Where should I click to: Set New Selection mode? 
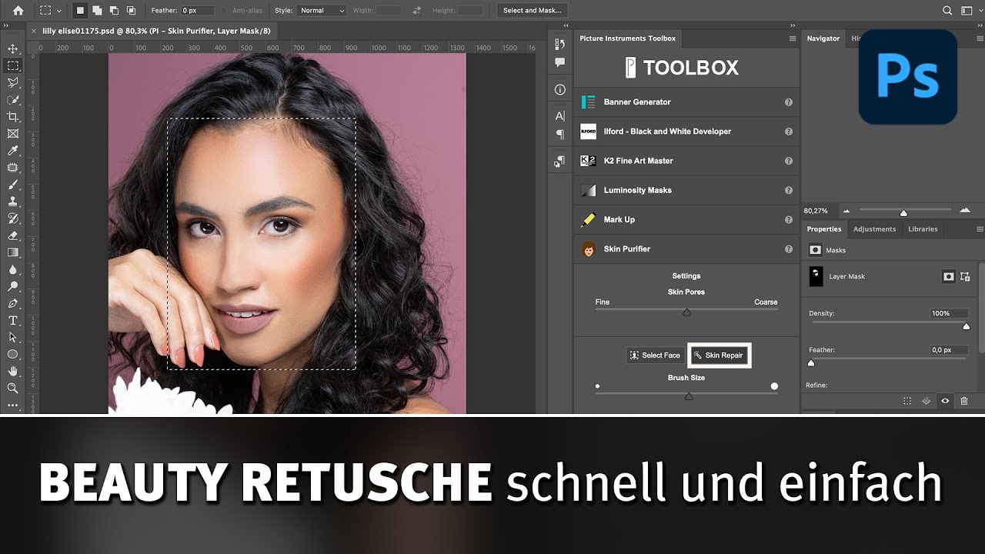coord(80,11)
